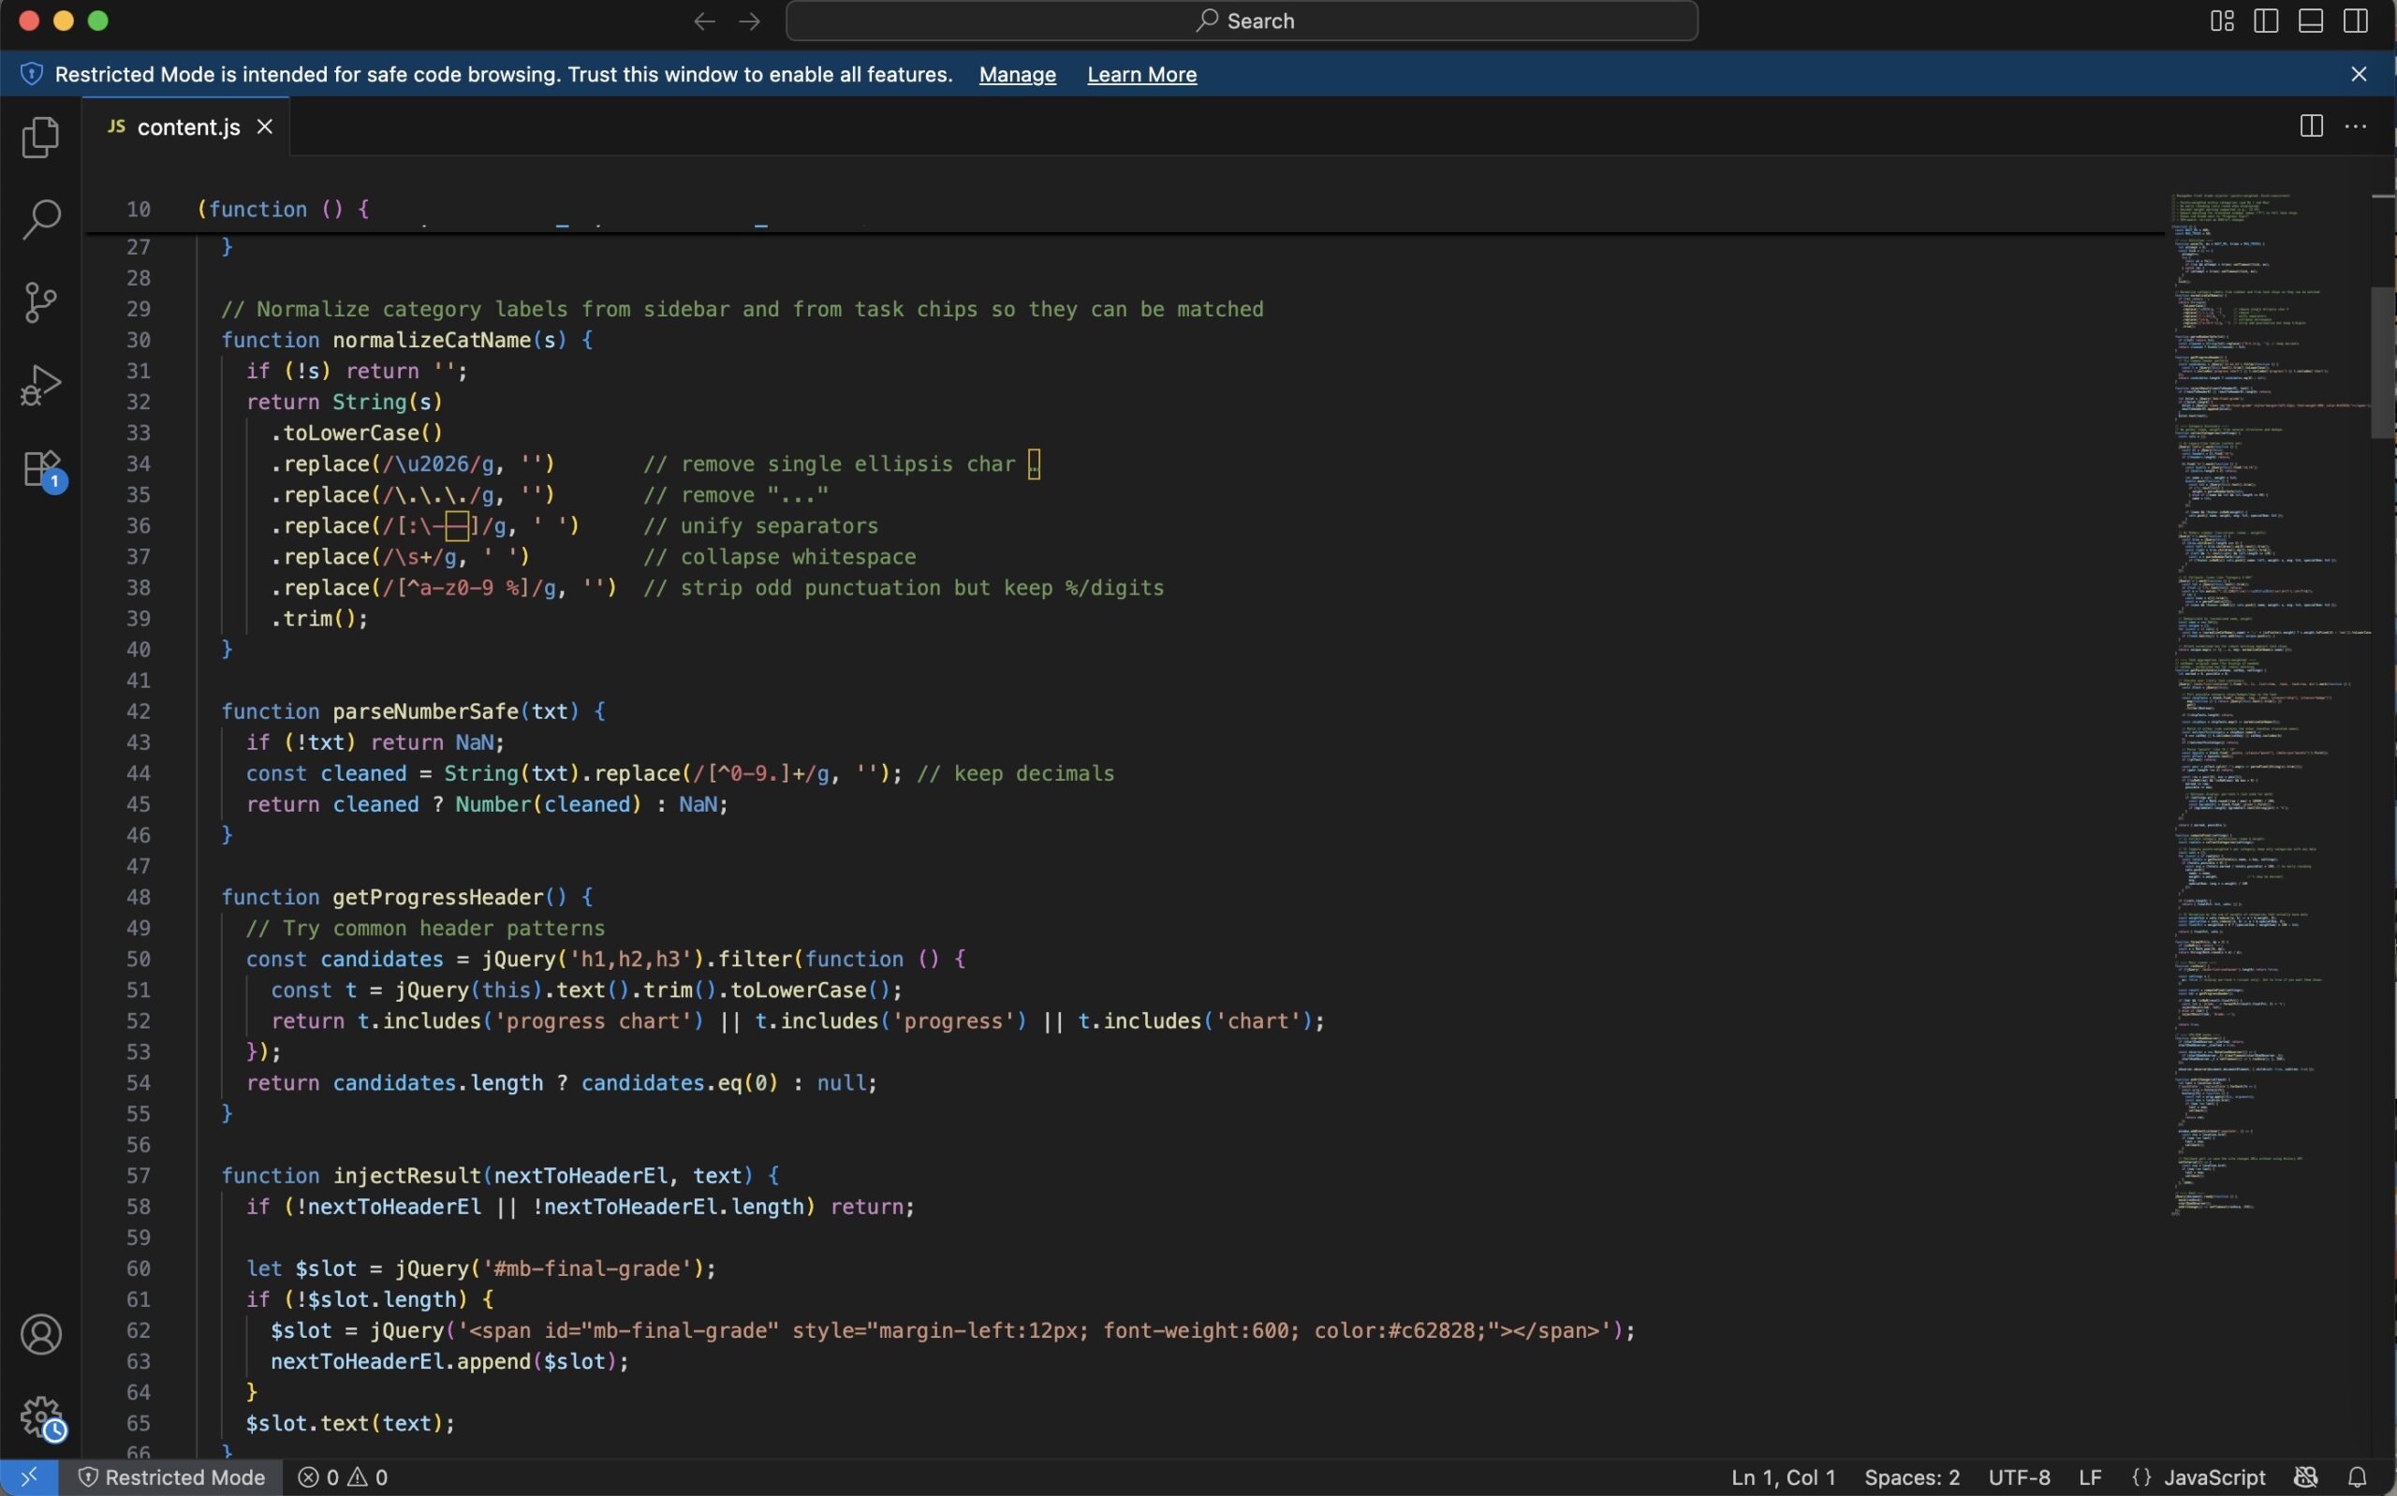Open the Extensions view with badge
Screen dimensions: 2397x1496
[x=40, y=469]
